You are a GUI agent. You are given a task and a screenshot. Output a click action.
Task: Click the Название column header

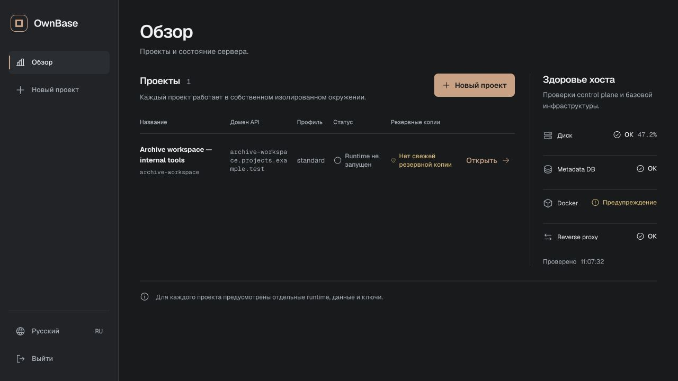[154, 122]
